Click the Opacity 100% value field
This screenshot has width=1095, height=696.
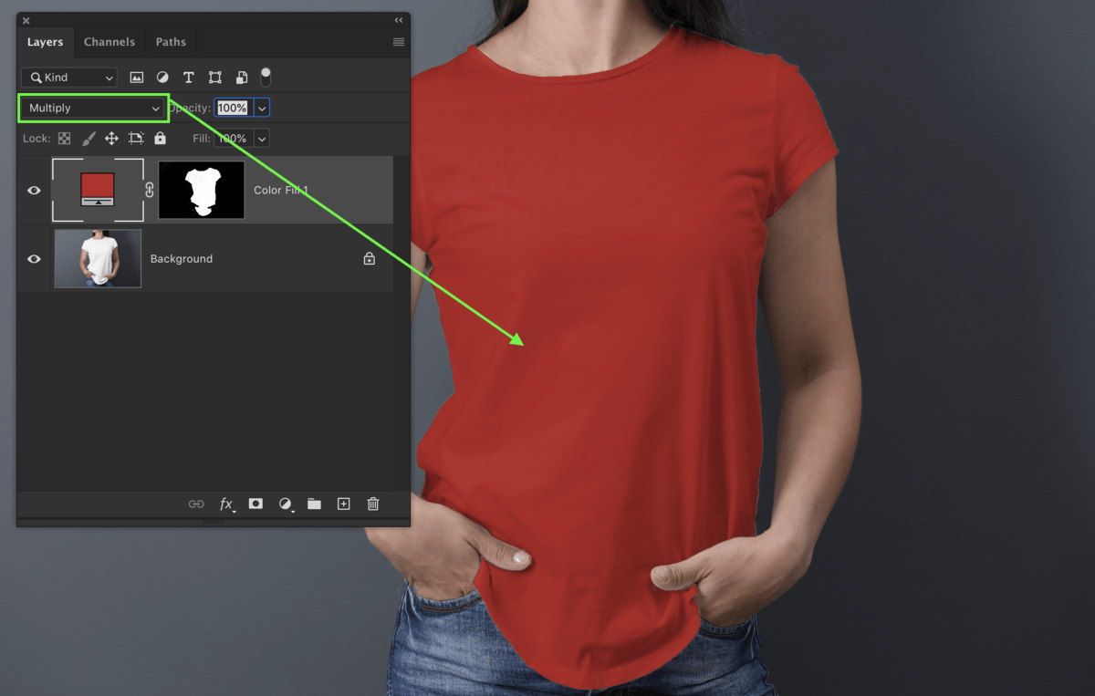(233, 108)
